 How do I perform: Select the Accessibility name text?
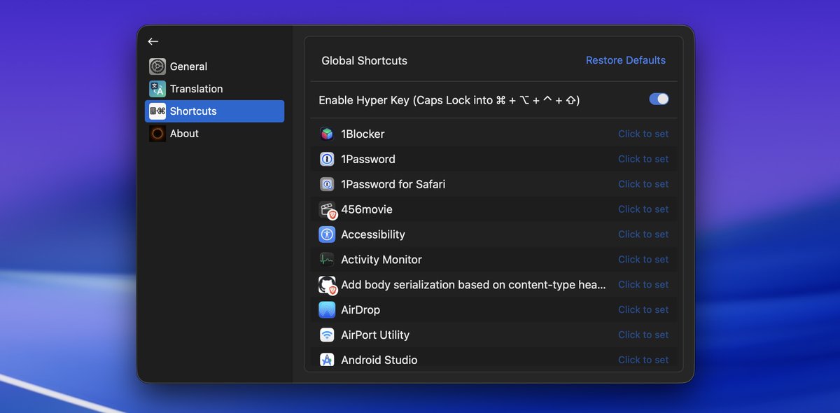[x=373, y=234]
